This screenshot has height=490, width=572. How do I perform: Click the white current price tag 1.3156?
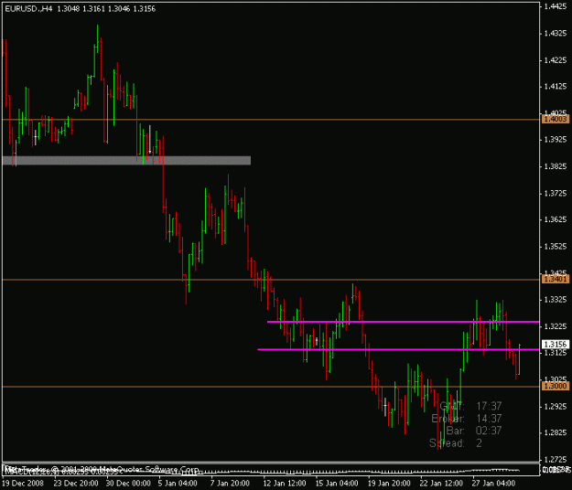coord(556,345)
